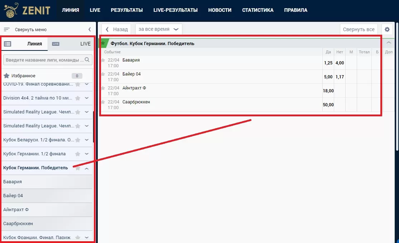Favorite the Бавария event star

point(103,60)
